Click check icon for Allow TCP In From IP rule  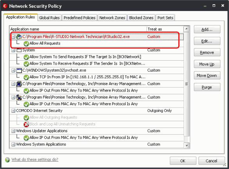point(26,77)
